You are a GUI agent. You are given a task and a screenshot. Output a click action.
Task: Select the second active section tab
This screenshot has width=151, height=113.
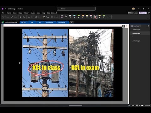coord(32,22)
